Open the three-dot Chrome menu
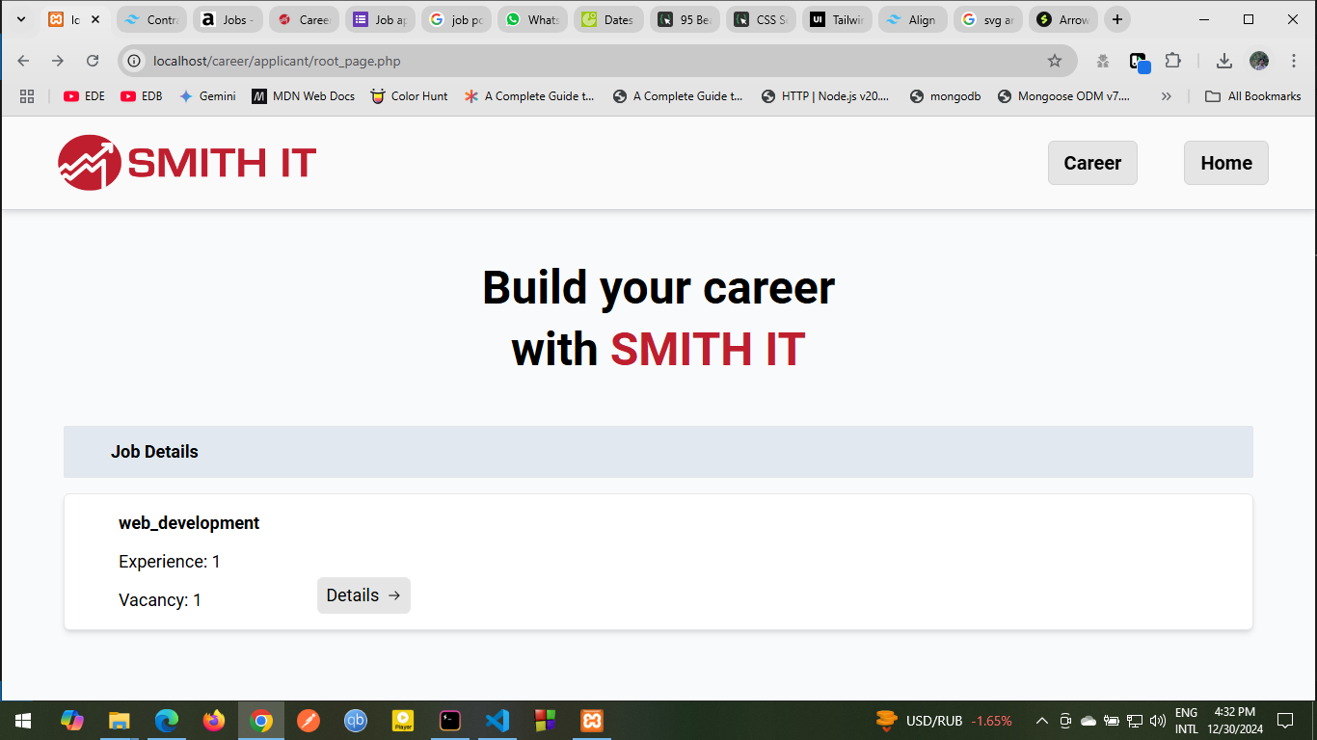This screenshot has width=1317, height=740. 1294,61
